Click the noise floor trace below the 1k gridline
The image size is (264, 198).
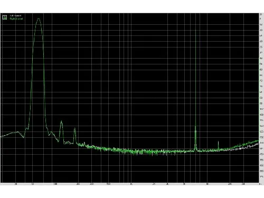click(x=131, y=151)
